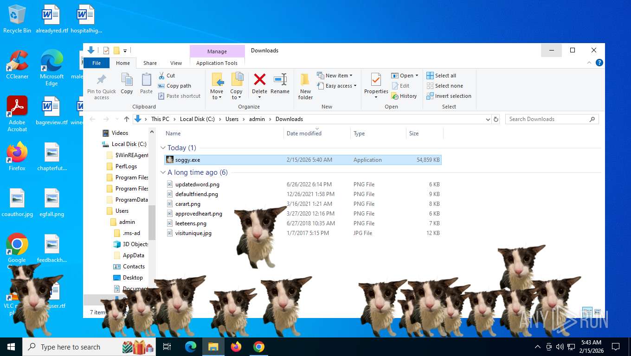Create a New folder from the ribbon
631x356 pixels.
[x=305, y=86]
